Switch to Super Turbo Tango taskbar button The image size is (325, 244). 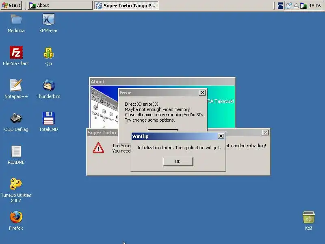pos(126,5)
